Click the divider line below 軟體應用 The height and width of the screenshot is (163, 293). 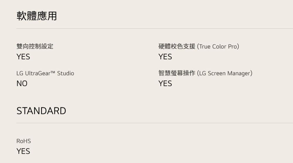tap(146, 28)
